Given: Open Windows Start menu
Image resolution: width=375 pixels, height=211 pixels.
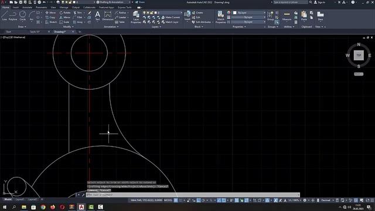Looking at the screenshot, I should (4, 207).
